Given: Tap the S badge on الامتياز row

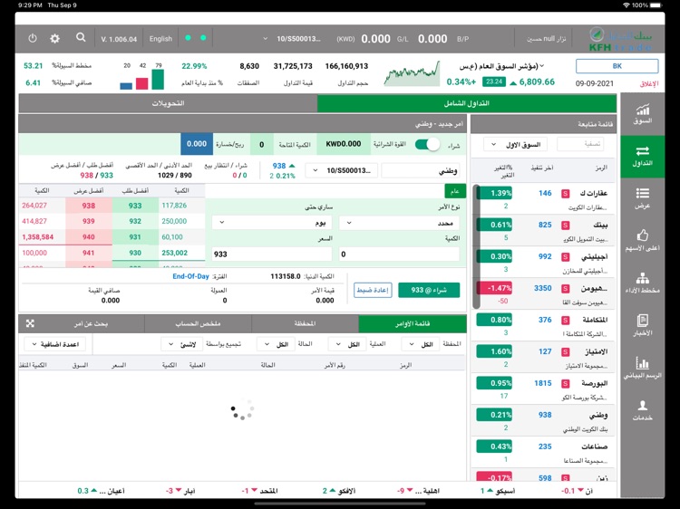Looking at the screenshot, I should pyautogui.click(x=565, y=351).
